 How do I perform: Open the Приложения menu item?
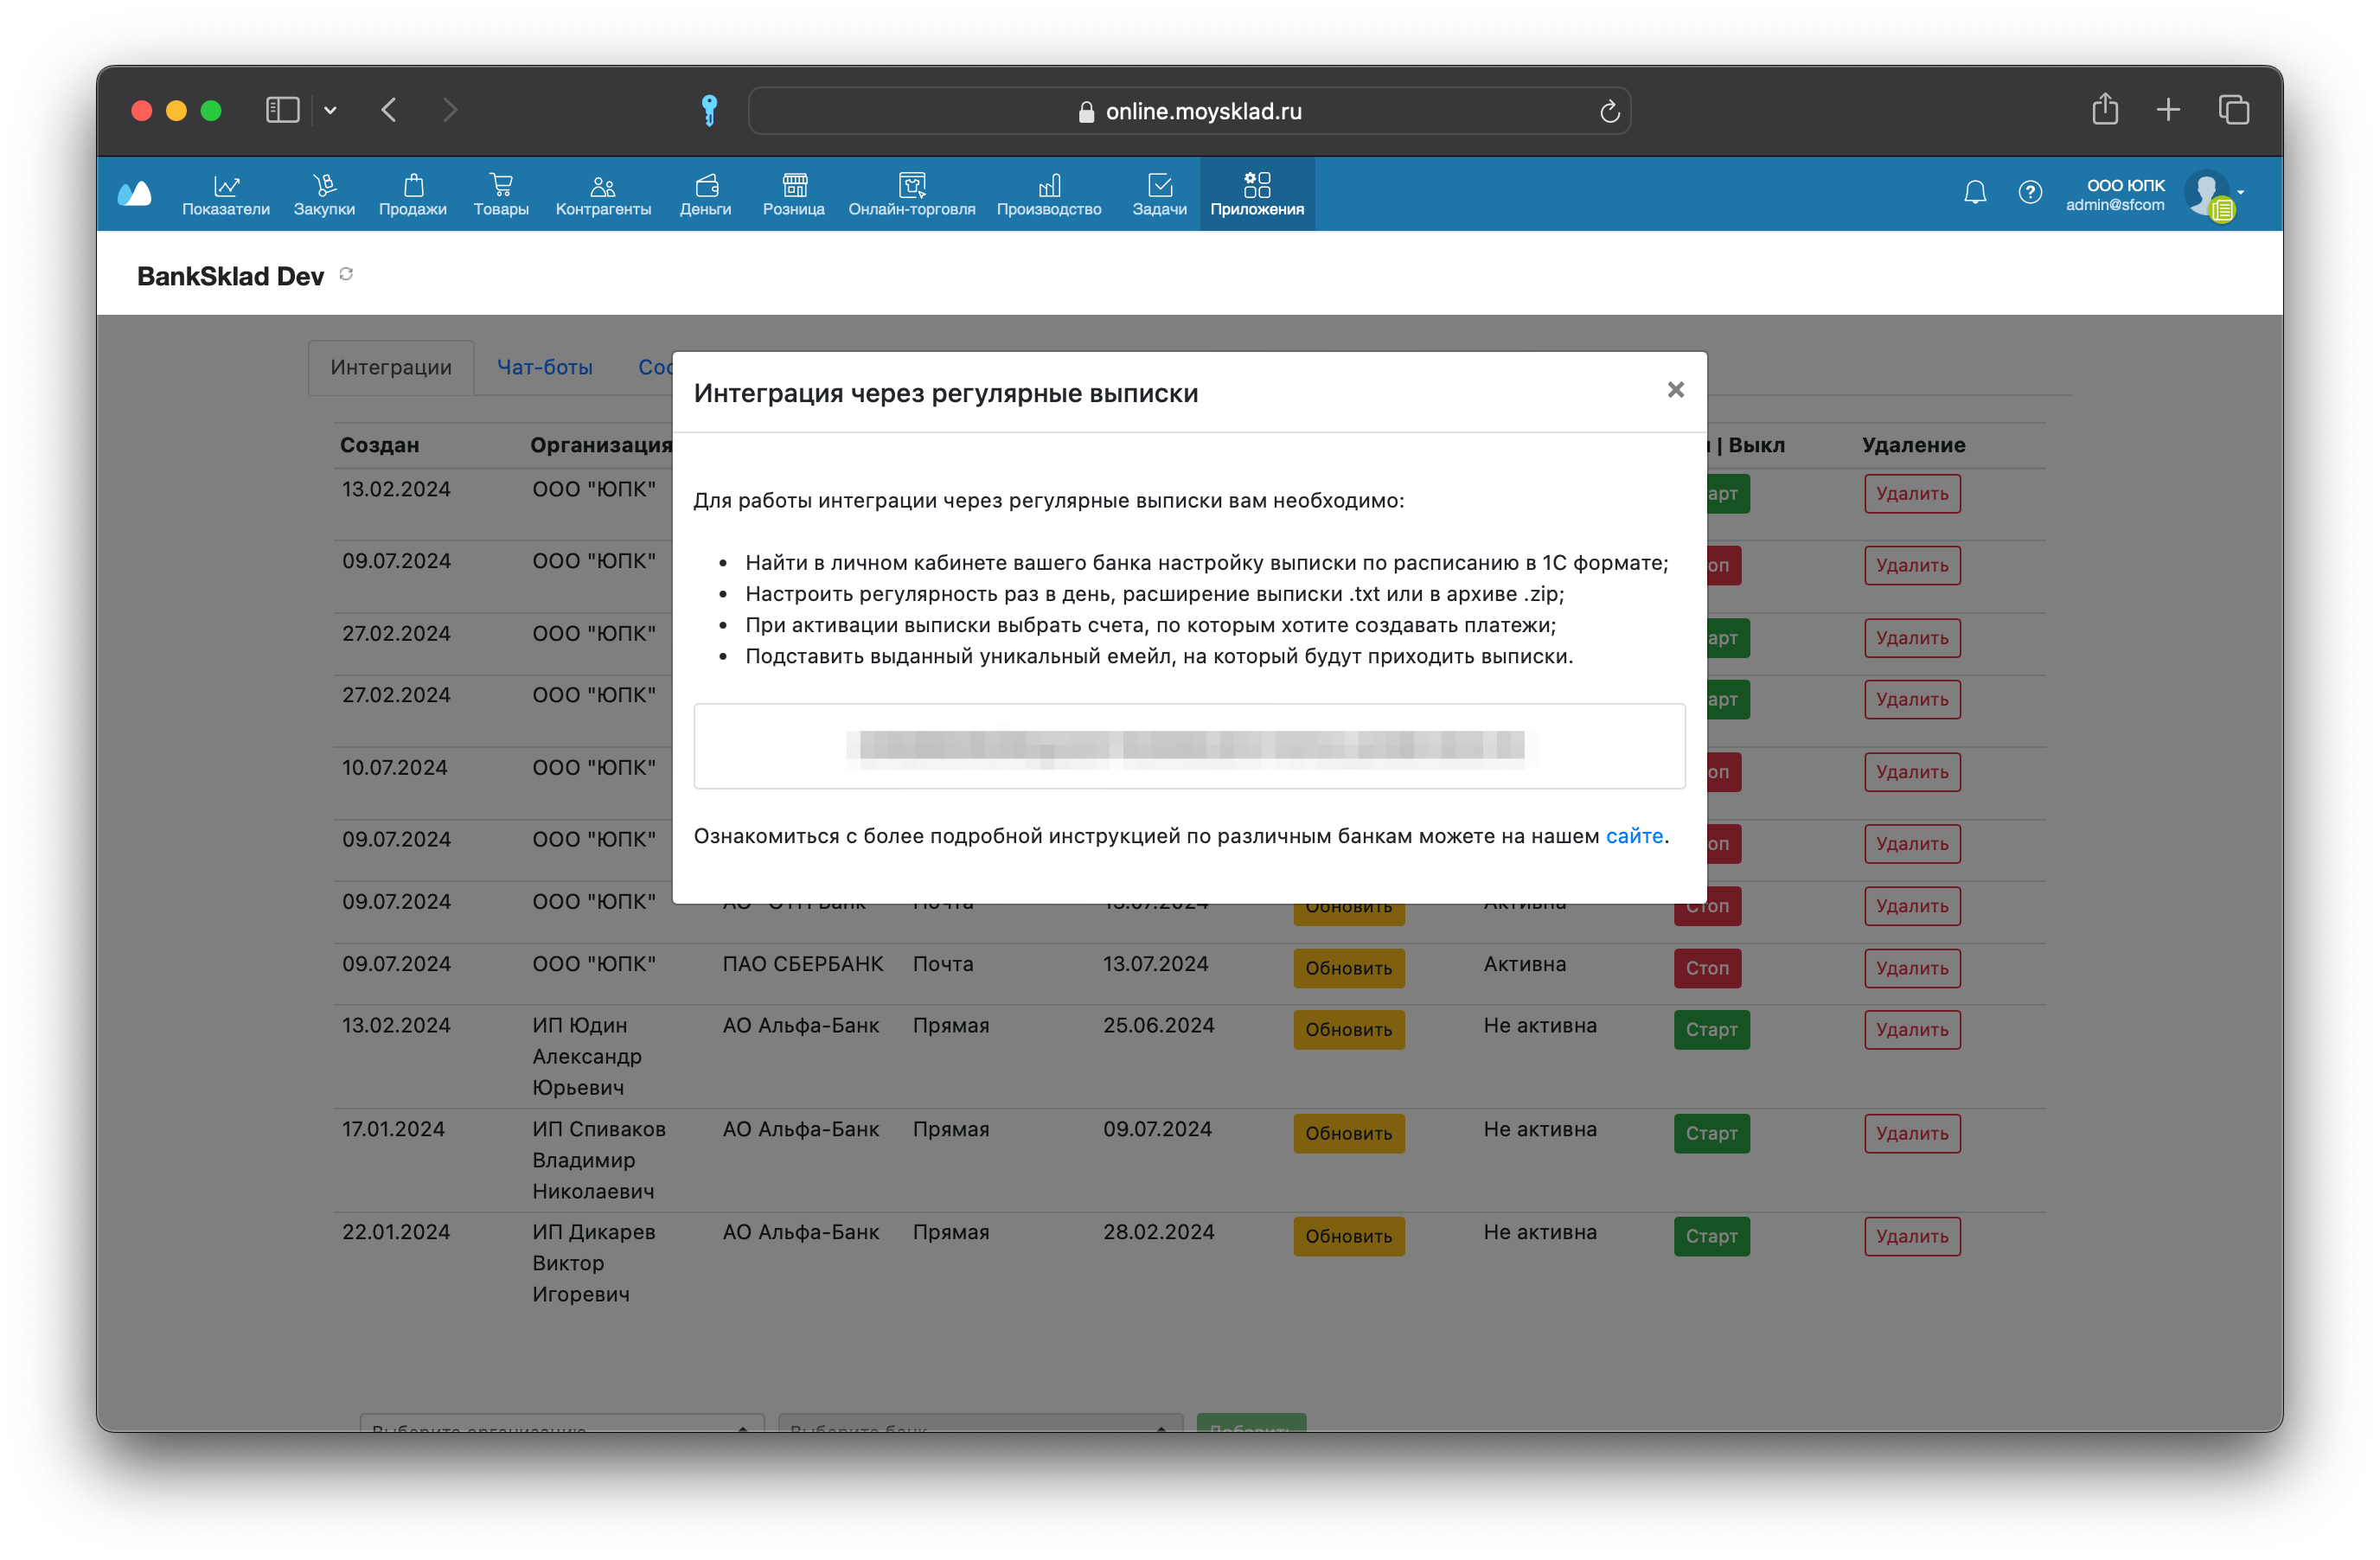pos(1257,194)
